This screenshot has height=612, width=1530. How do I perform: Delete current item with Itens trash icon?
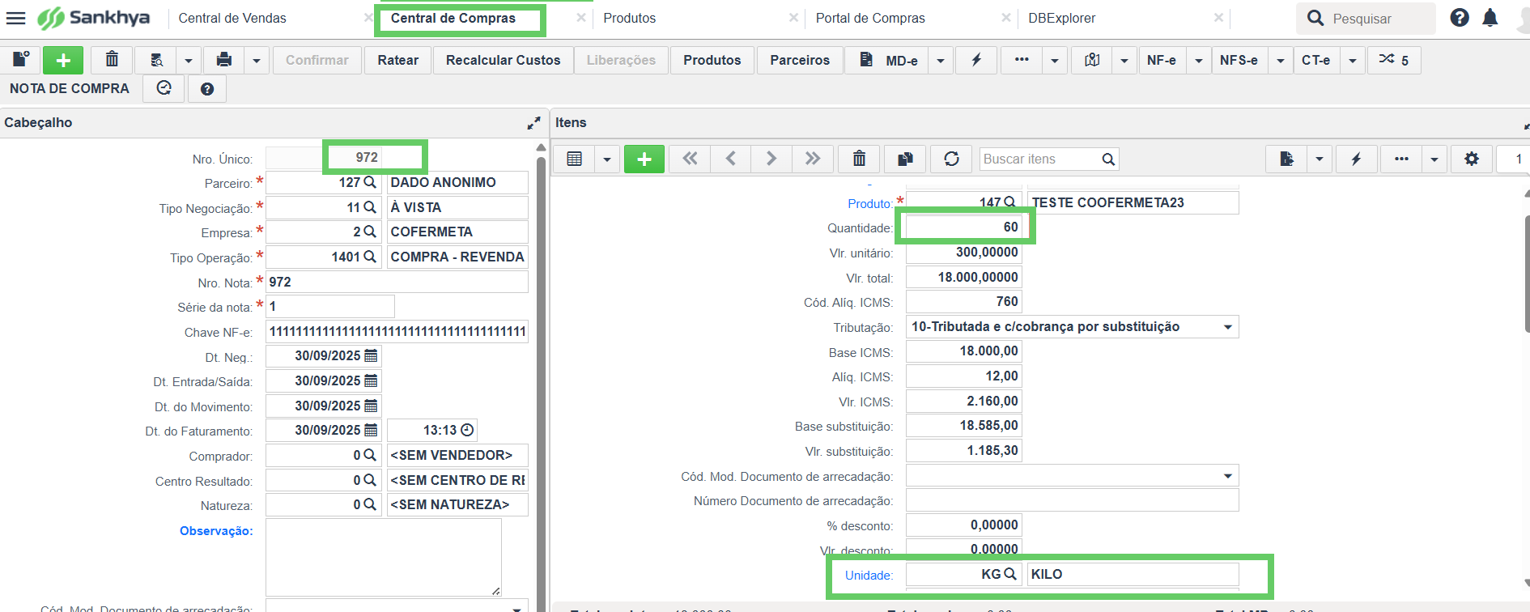pyautogui.click(x=859, y=159)
